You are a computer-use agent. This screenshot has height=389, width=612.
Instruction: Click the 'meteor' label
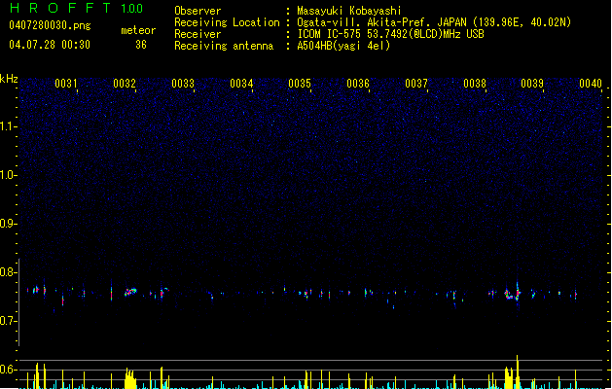[138, 30]
